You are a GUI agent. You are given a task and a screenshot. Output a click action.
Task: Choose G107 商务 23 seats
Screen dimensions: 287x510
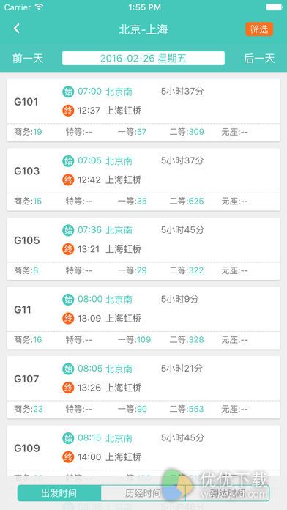[x=29, y=409]
